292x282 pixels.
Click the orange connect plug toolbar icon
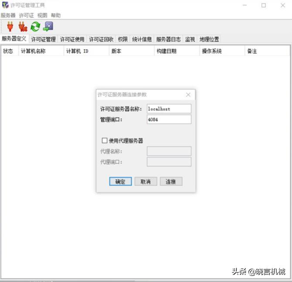tap(10, 27)
